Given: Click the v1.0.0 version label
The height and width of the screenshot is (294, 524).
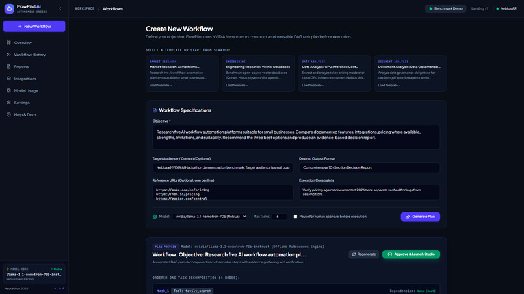Looking at the screenshot, I should pos(59,289).
